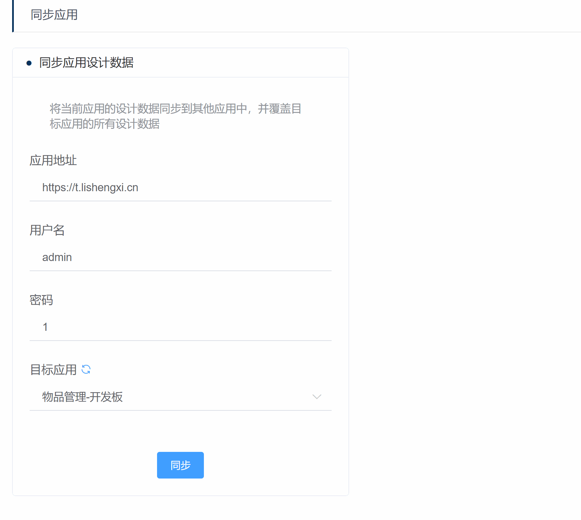Open the 目标应用 dropdown showing 物品管理-开发板
This screenshot has width=581, height=520.
pyautogui.click(x=181, y=397)
